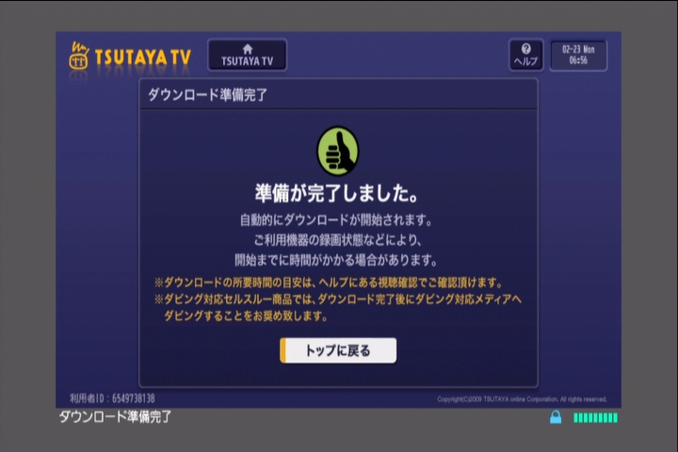Click the TSUTAYA TV logo mascot
The image size is (678, 452).
pyautogui.click(x=79, y=56)
